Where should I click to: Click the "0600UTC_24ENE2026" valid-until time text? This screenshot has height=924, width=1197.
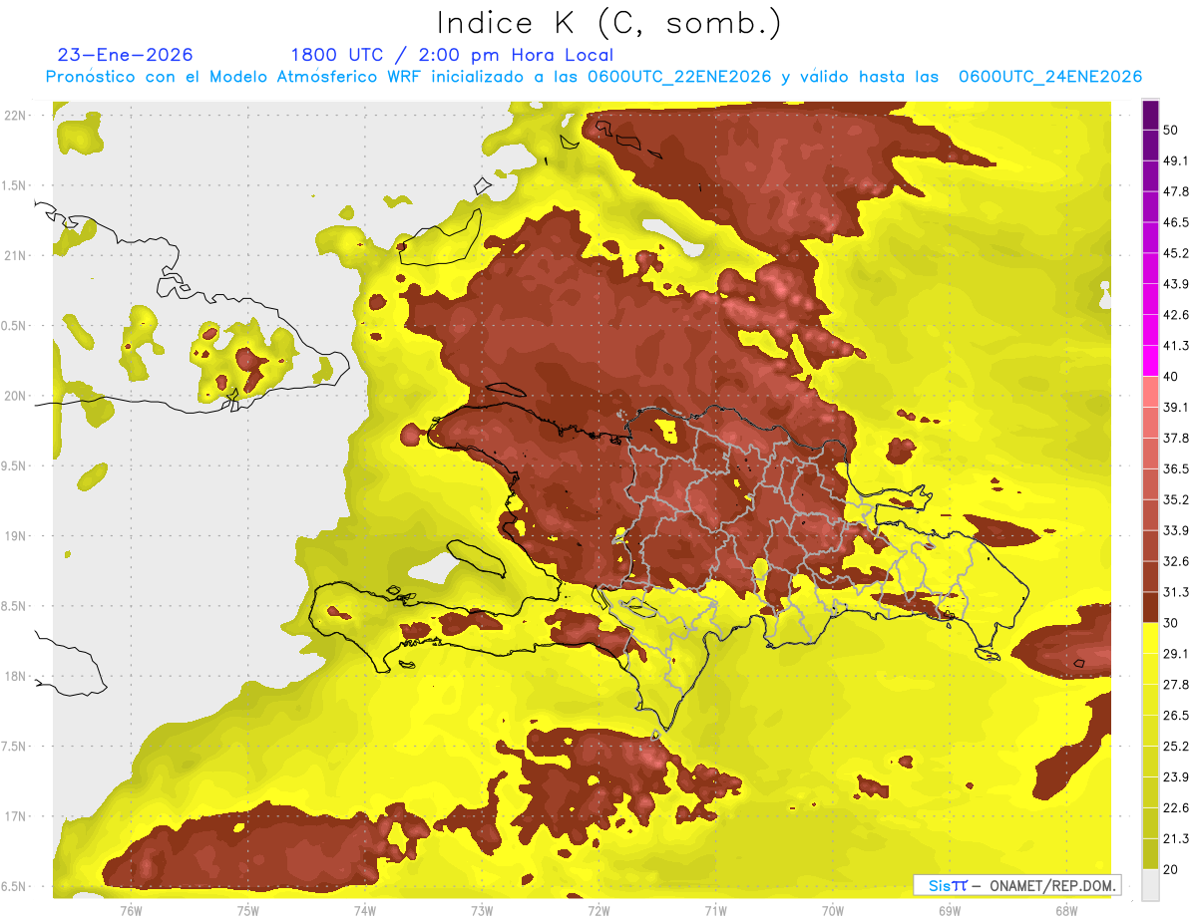click(1050, 77)
